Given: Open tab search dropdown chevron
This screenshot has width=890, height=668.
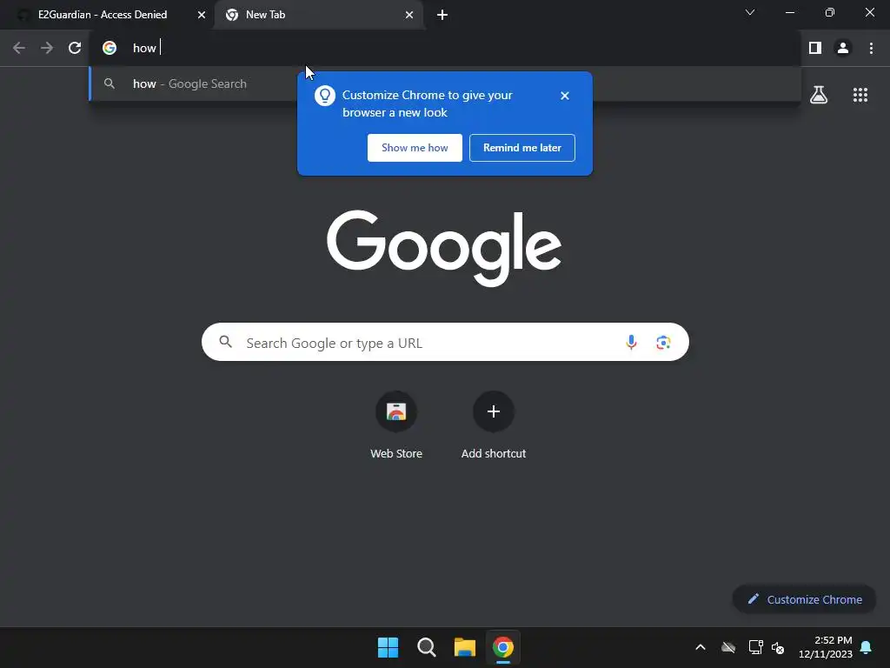Looking at the screenshot, I should [750, 12].
